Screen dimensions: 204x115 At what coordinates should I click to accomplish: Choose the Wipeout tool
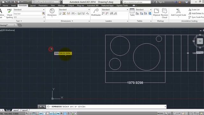coord(157,12)
